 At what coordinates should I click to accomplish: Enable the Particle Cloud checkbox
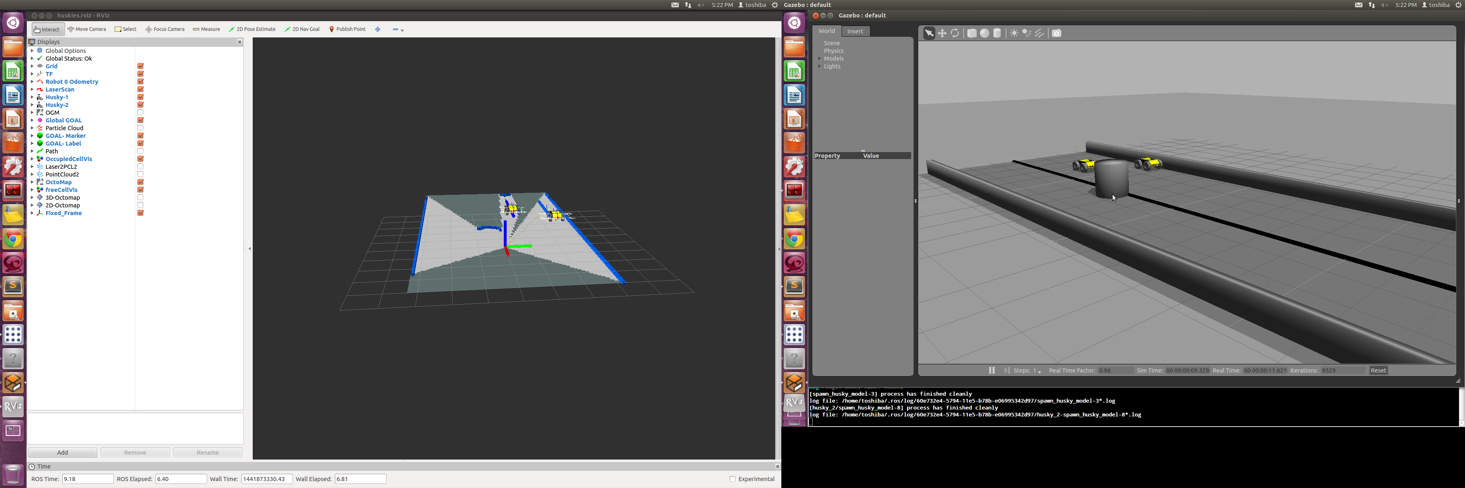140,128
